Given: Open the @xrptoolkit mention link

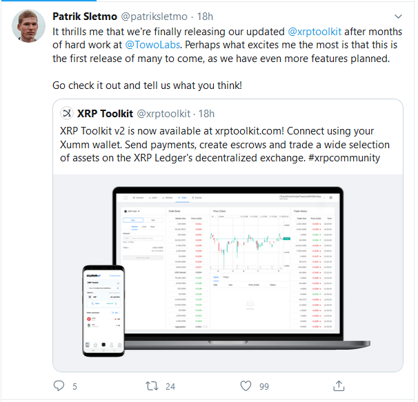Looking at the screenshot, I should pos(316,32).
